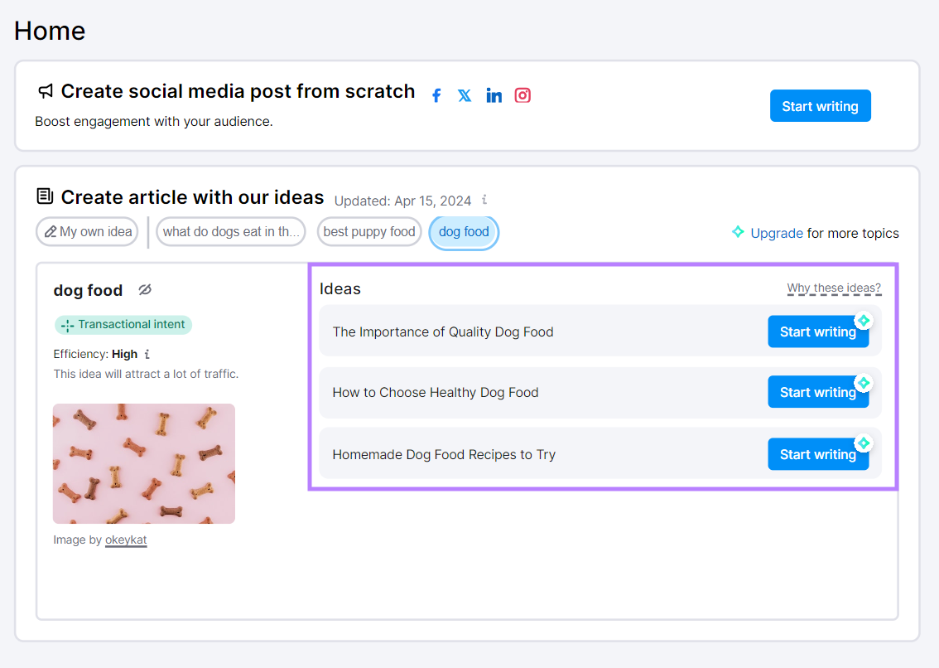Click the X (Twitter) icon

click(465, 95)
